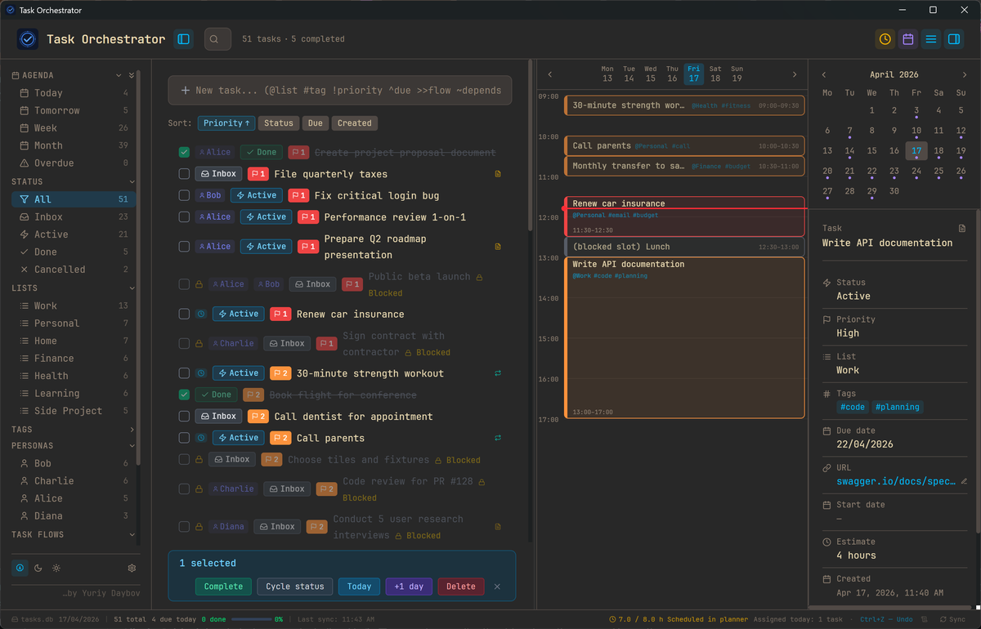
Task: Uncheck Book flight for conference checkbox
Action: 184,395
